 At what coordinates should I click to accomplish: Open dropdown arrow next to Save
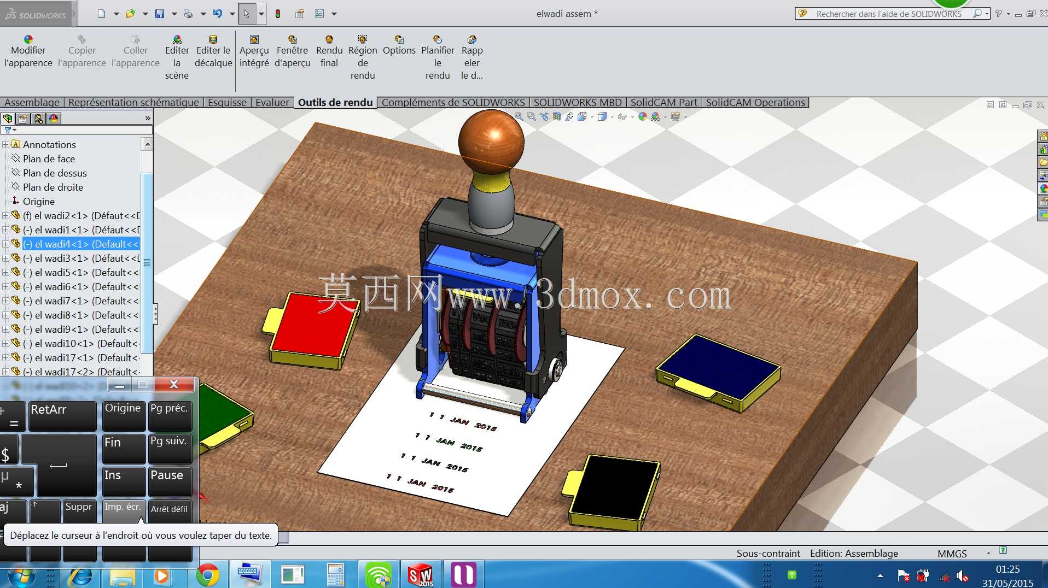pos(174,14)
